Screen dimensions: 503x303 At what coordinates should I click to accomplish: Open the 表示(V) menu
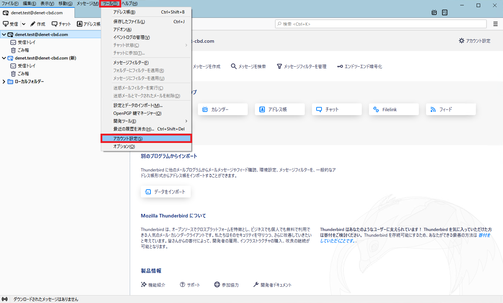tap(47, 4)
